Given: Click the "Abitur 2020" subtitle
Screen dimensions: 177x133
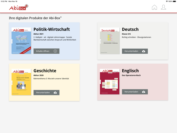Looking at the screenshot, I should click(x=38, y=75).
